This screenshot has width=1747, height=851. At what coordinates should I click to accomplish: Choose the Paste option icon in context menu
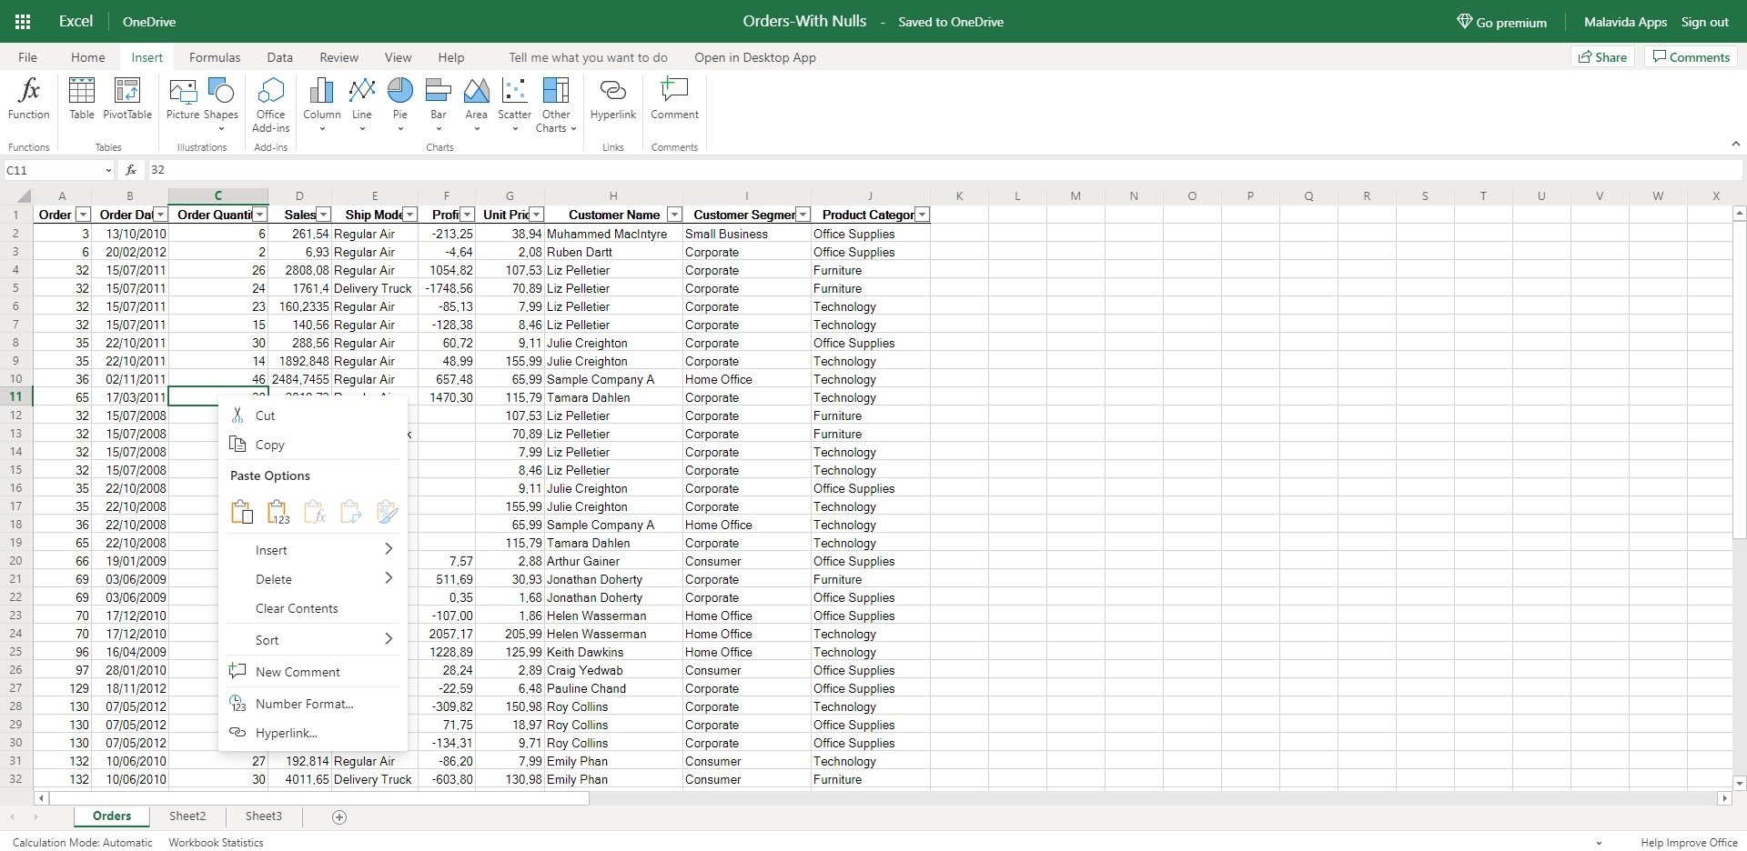tap(241, 512)
